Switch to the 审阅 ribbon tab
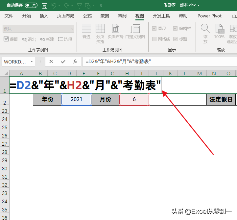 tap(122, 16)
